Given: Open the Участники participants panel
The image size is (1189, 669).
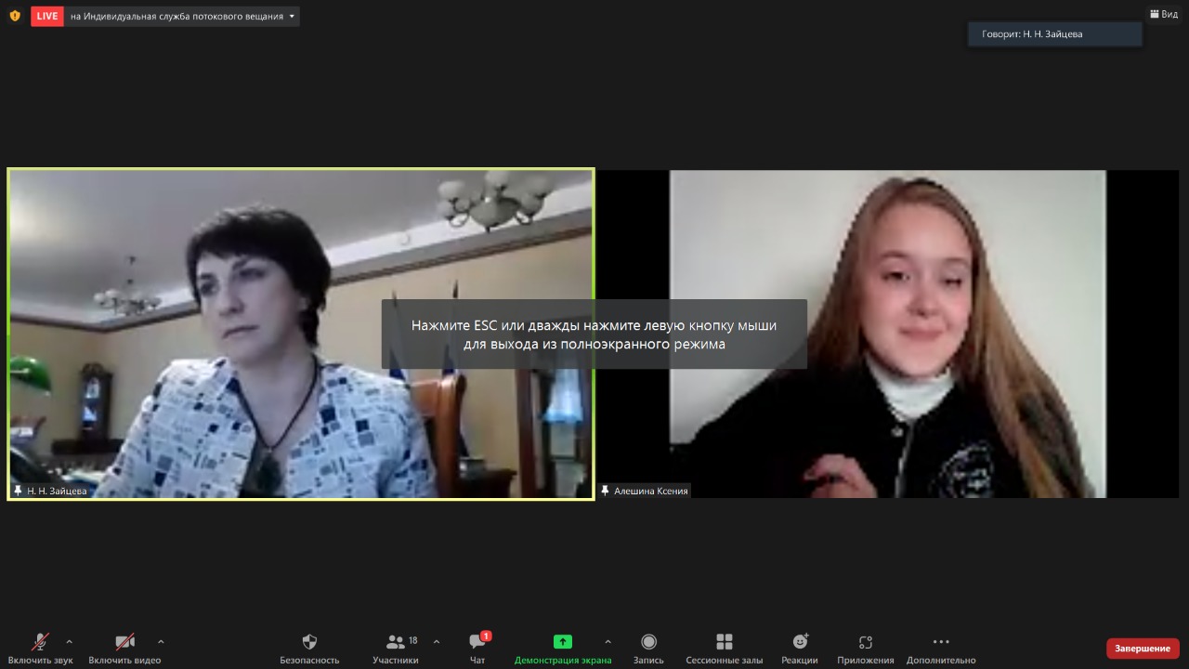Looking at the screenshot, I should click(x=396, y=648).
